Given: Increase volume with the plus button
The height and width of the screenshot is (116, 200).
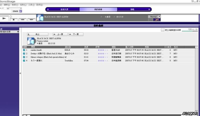Looking at the screenshot, I should pos(21,8).
